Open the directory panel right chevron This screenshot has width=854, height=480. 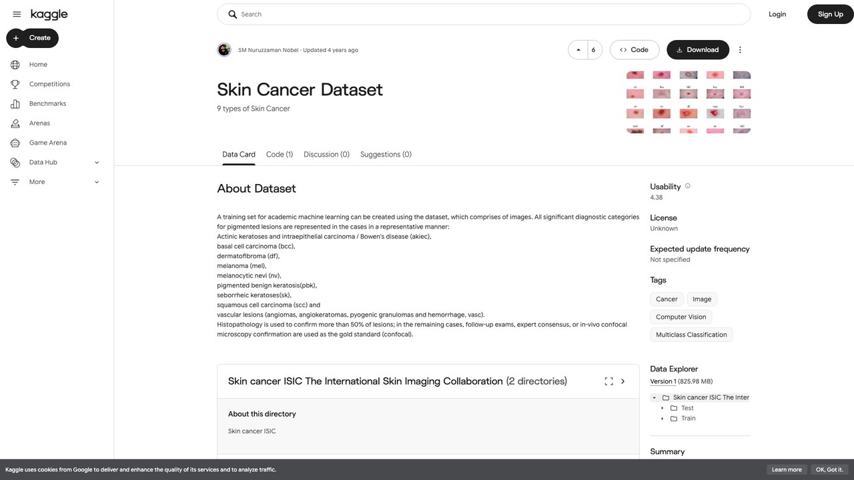click(x=623, y=381)
